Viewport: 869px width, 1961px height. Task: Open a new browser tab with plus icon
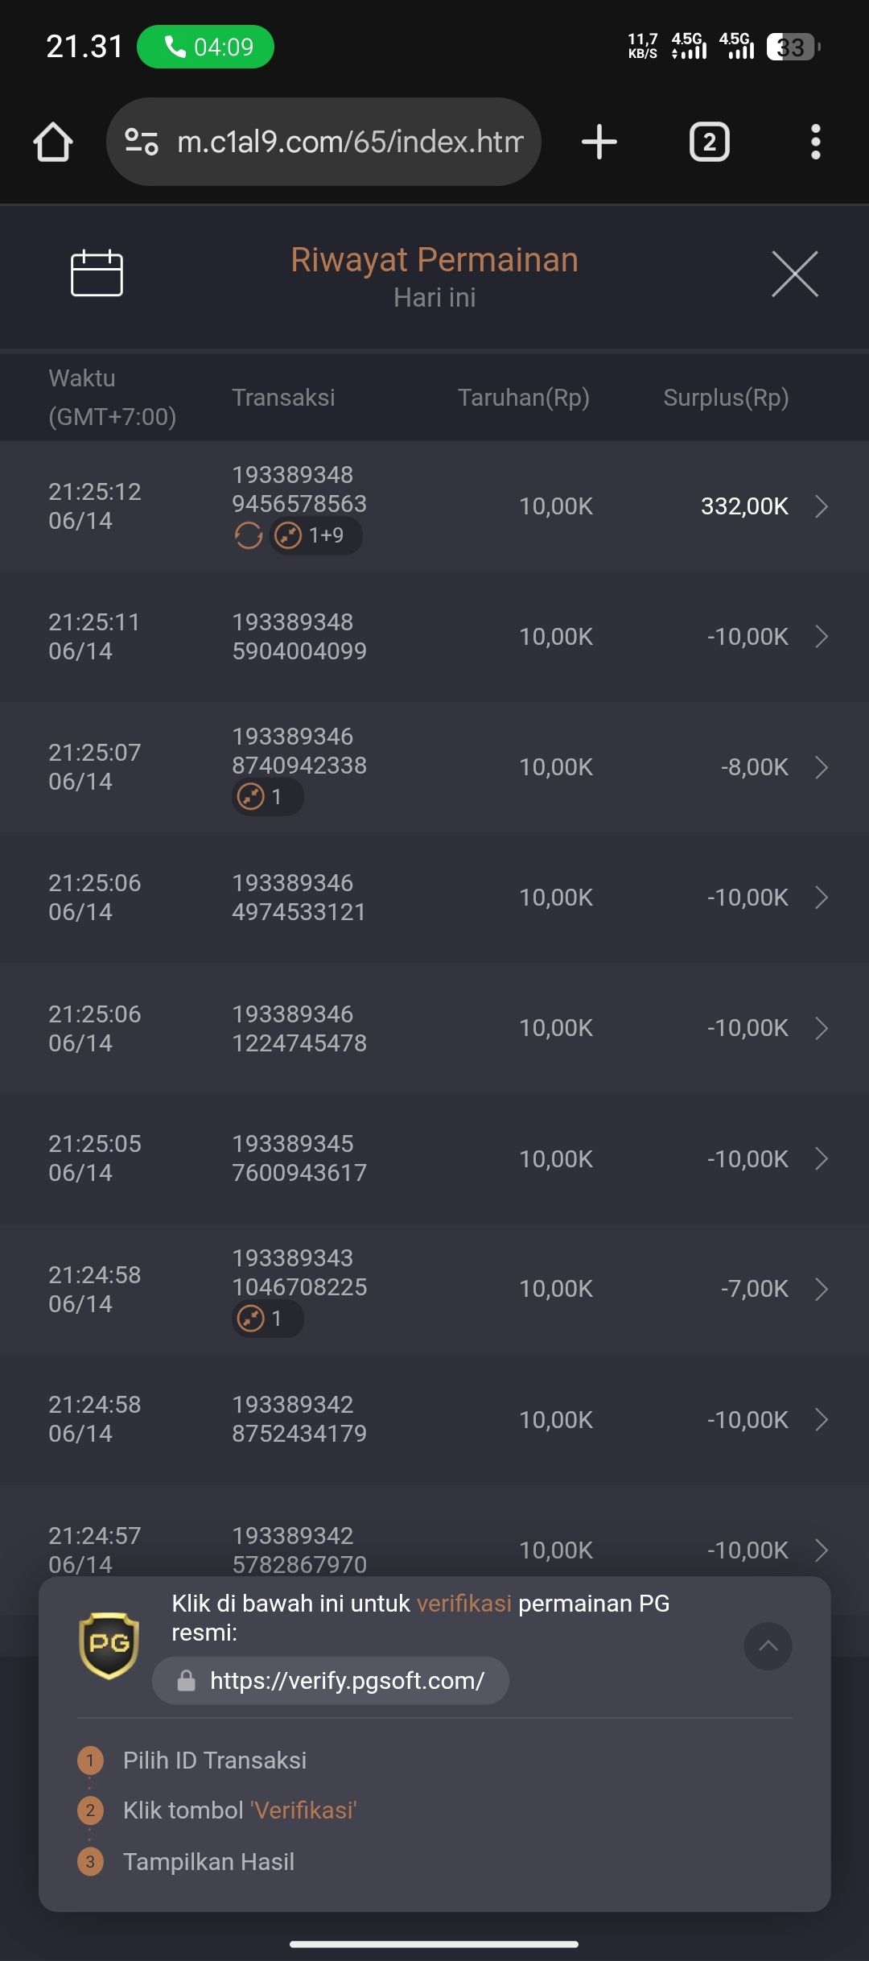(x=599, y=142)
